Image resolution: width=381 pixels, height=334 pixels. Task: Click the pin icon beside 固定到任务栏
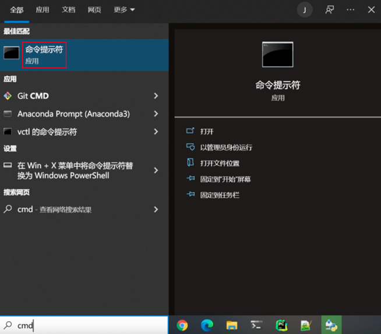(x=190, y=194)
